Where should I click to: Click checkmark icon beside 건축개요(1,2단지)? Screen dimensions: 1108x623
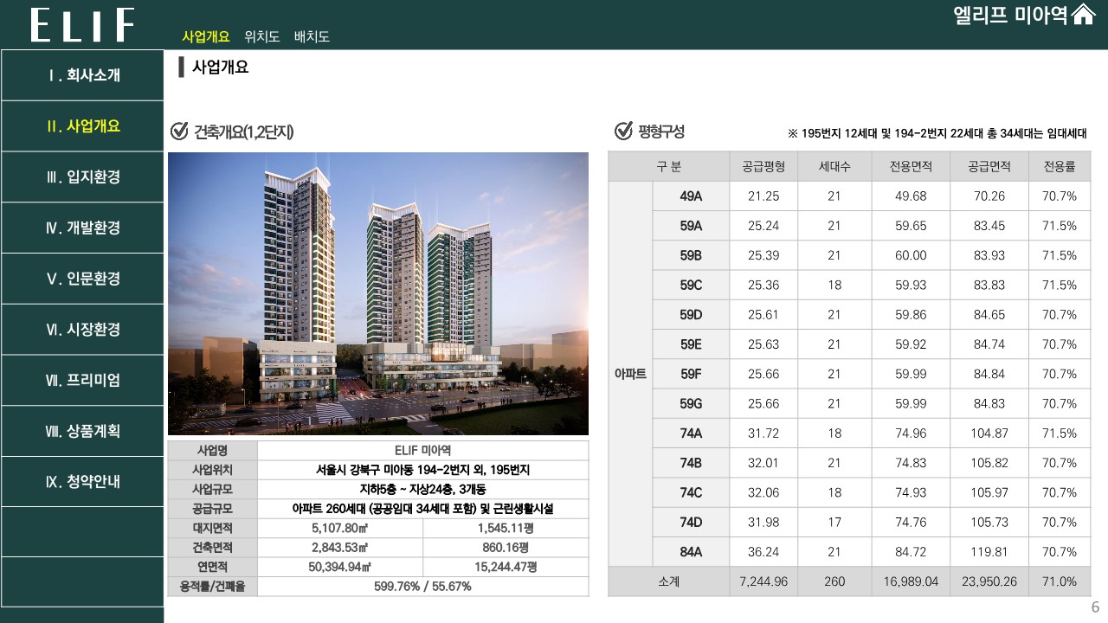coord(179,132)
